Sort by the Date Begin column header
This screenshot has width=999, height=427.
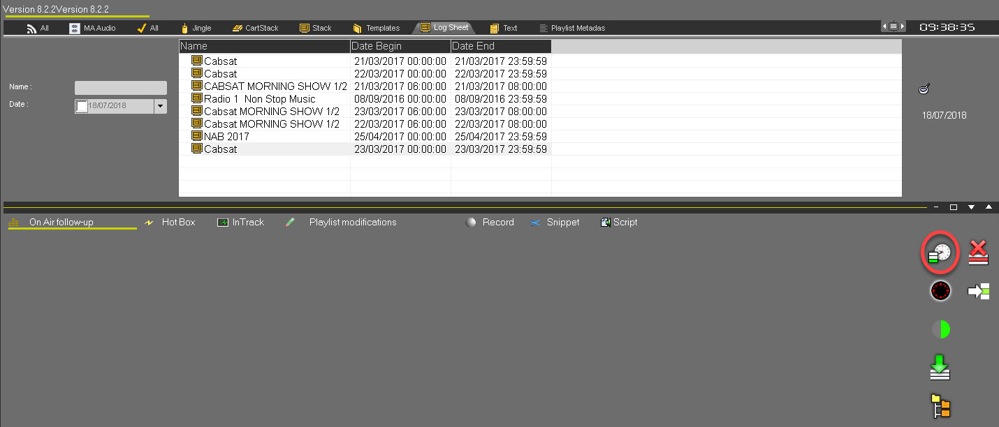(x=400, y=46)
